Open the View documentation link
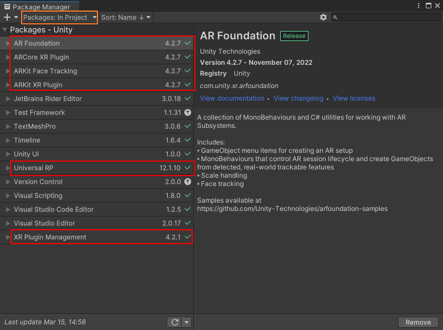This screenshot has width=443, height=330. pos(232,99)
